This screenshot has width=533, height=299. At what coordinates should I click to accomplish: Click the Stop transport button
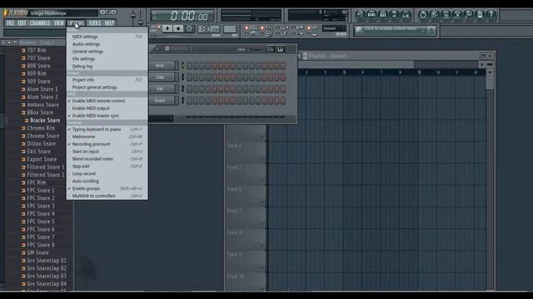(178, 28)
